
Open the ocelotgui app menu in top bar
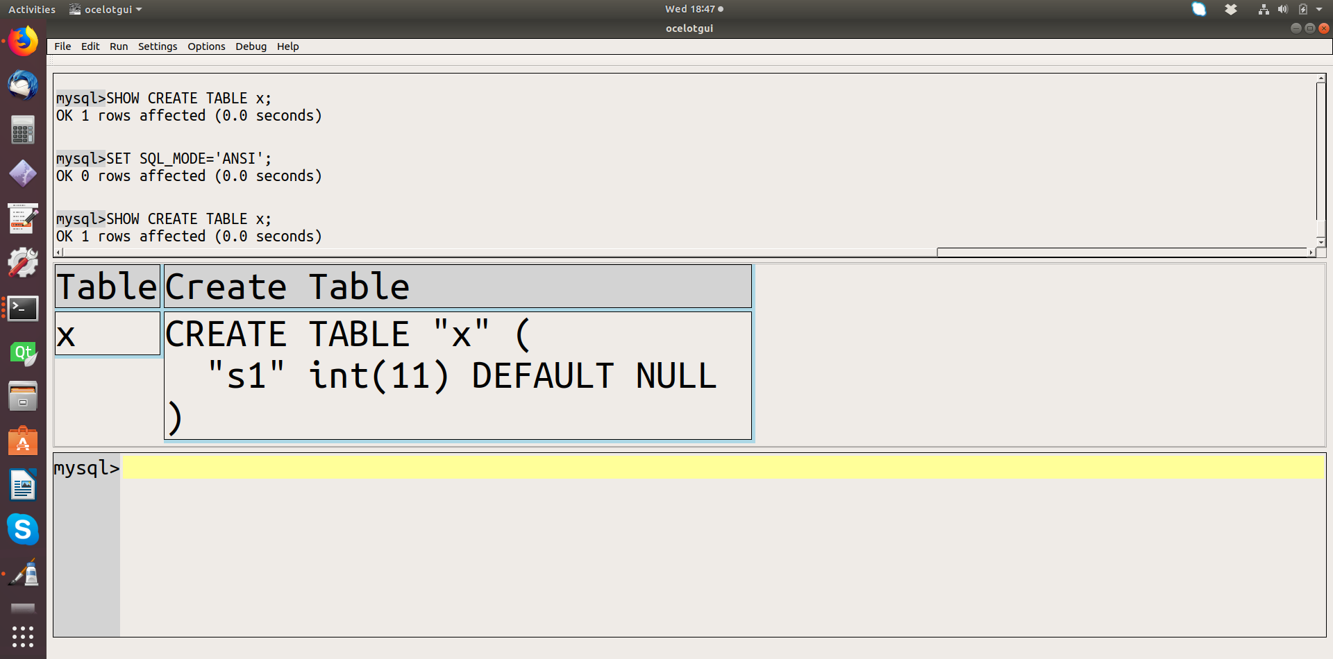click(106, 9)
